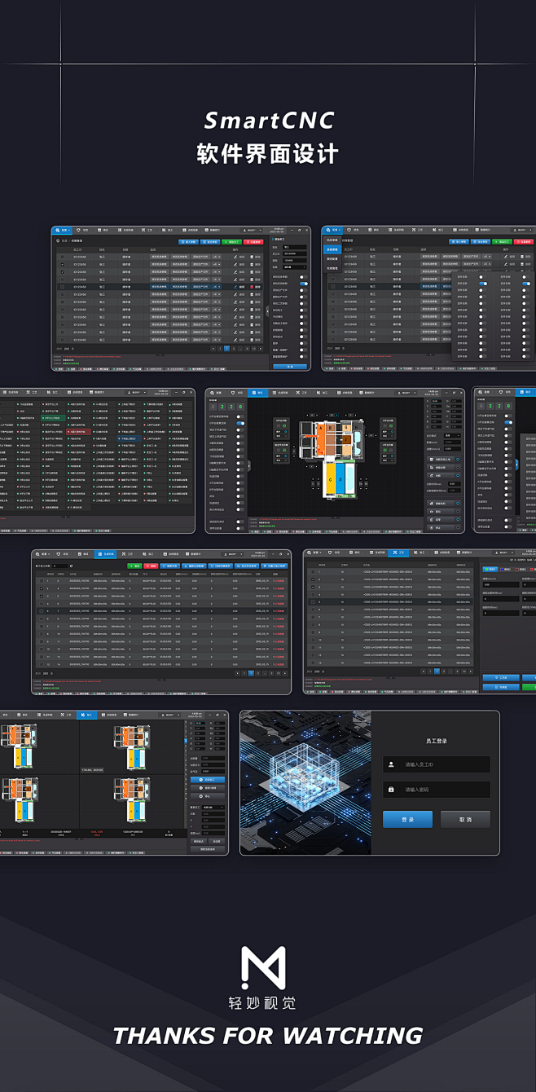Click the lock icon in password field
This screenshot has width=536, height=1092.
click(x=393, y=790)
